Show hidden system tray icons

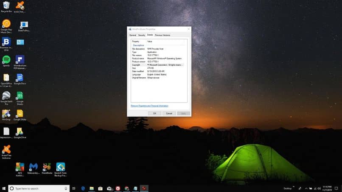[306, 189]
